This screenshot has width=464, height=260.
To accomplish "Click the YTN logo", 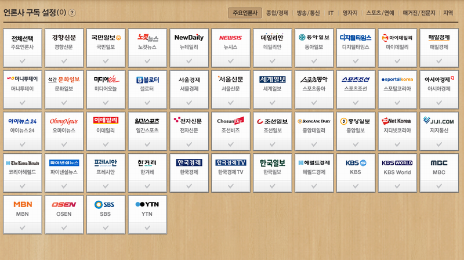I will pyautogui.click(x=147, y=204).
